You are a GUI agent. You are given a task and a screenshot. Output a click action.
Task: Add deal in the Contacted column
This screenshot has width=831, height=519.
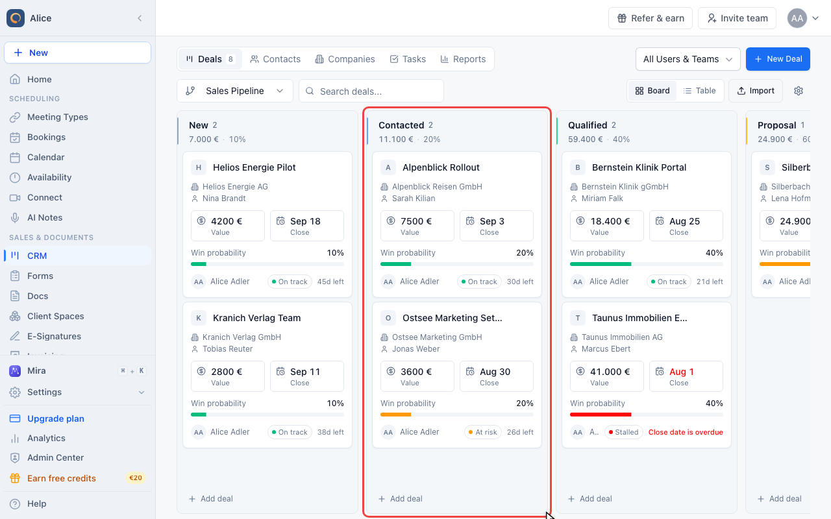pyautogui.click(x=400, y=499)
